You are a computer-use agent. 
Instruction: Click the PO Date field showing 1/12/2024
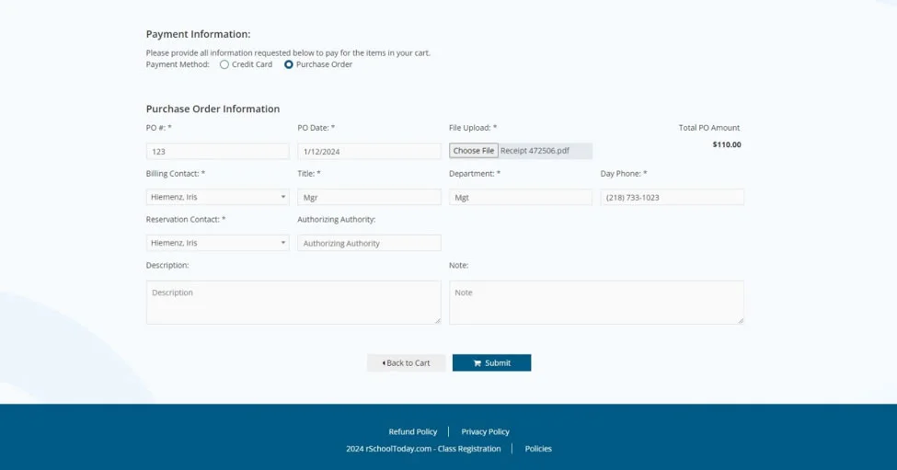coord(369,152)
